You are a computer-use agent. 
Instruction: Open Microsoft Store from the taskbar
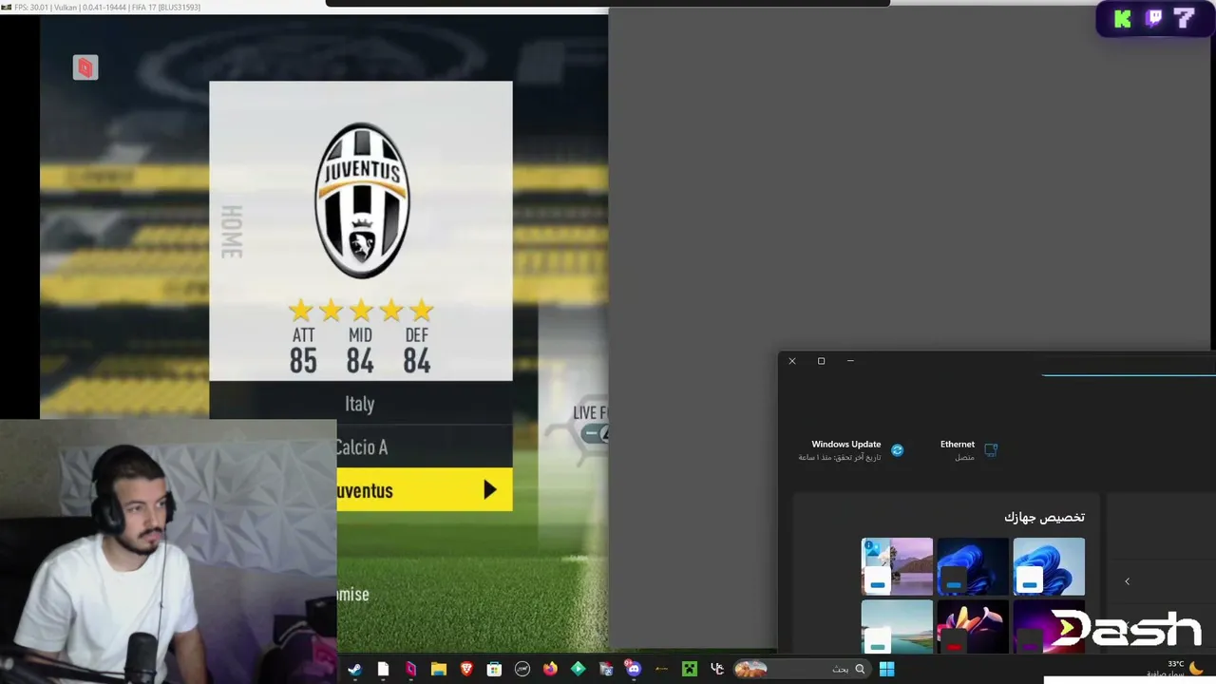(494, 669)
